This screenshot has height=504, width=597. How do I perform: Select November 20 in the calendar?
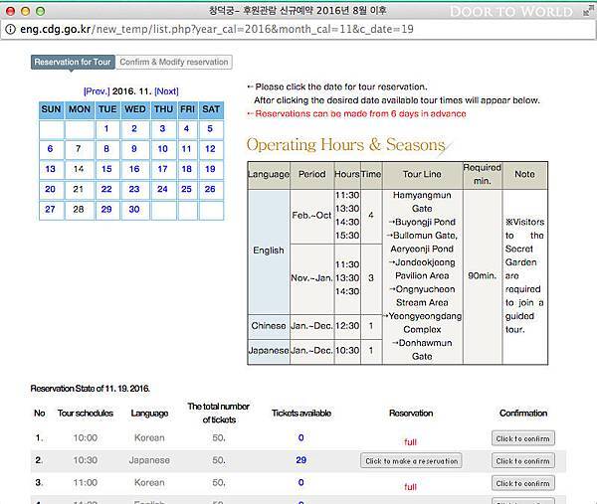[x=51, y=189]
